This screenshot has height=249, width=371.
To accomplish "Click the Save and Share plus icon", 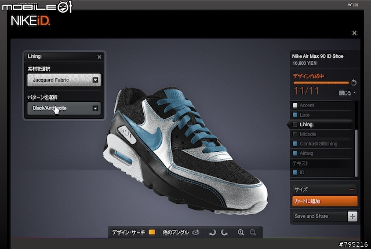I will (352, 217).
